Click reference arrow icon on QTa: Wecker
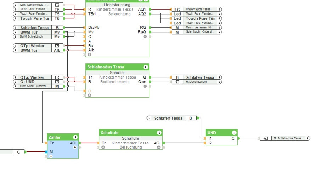Screen dimensions: 311x196 (x=57, y=77)
